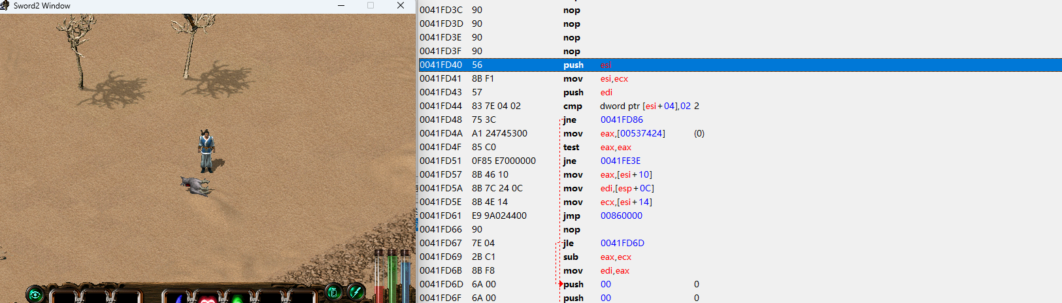Viewport: 1062px width, 303px height.
Task: Minimize the Sword2 Window
Action: [x=341, y=5]
